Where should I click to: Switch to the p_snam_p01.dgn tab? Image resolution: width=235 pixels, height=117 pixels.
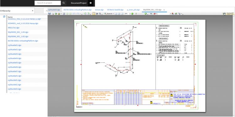pos(133,10)
